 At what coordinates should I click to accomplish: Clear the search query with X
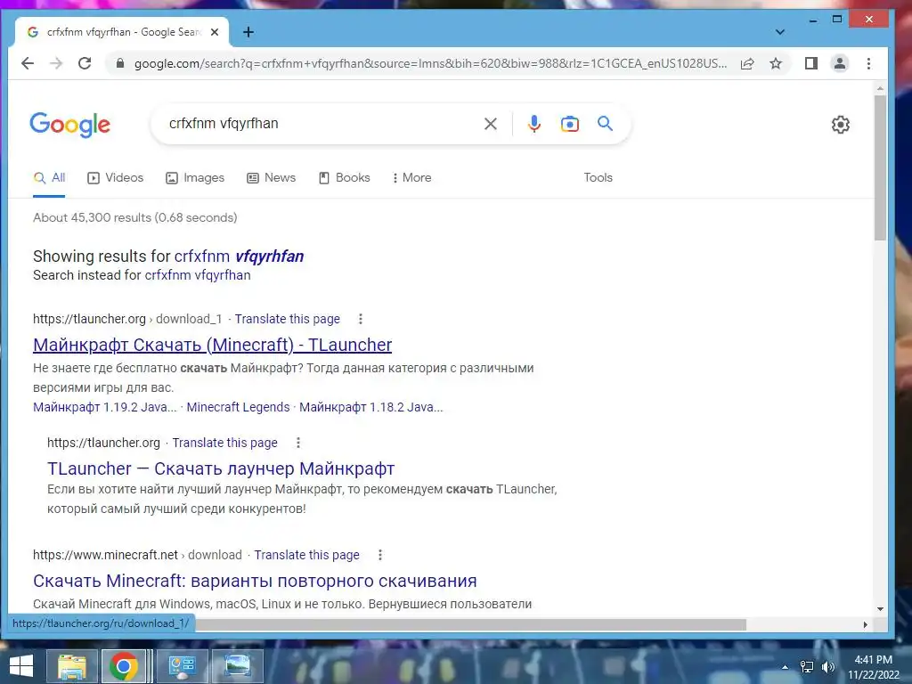tap(491, 123)
